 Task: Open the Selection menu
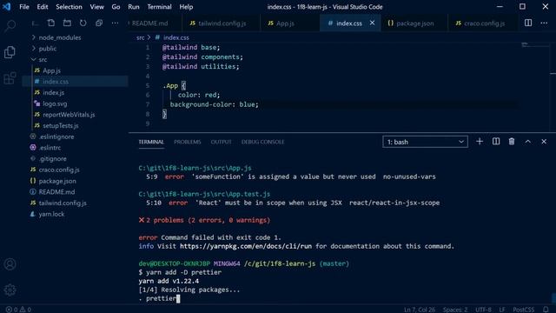point(69,7)
